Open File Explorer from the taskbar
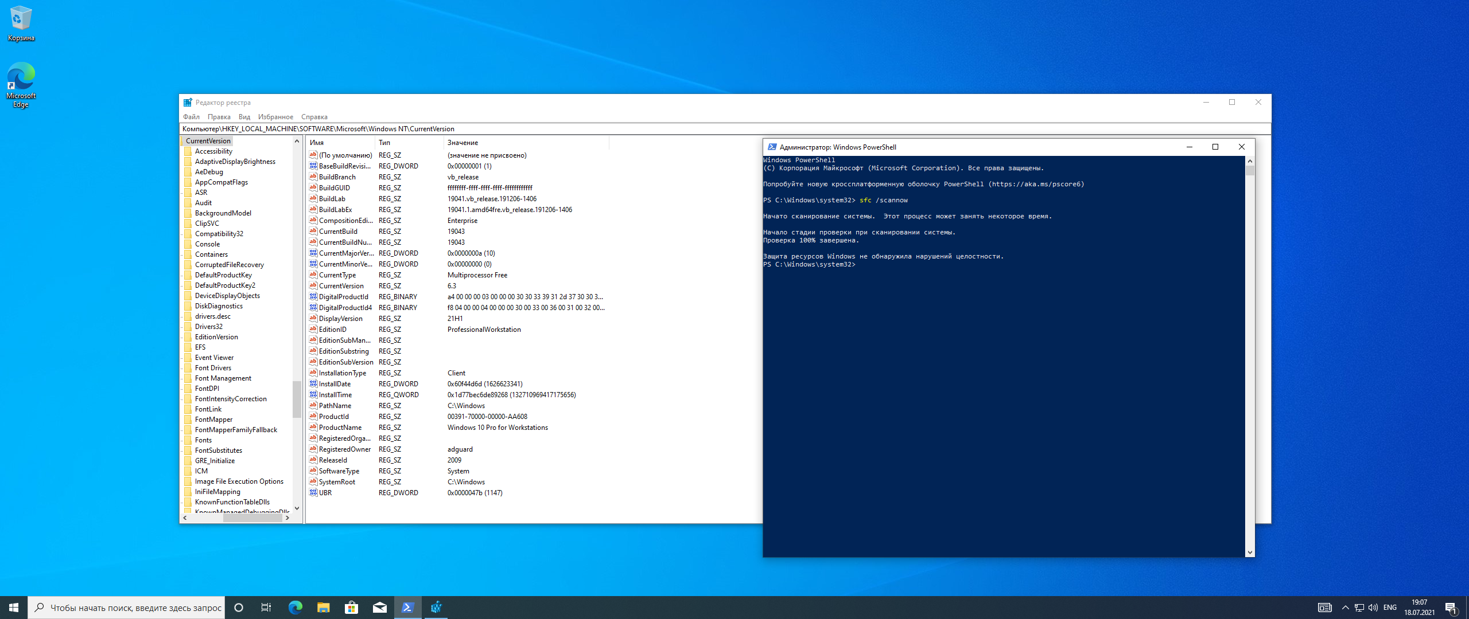 (323, 608)
